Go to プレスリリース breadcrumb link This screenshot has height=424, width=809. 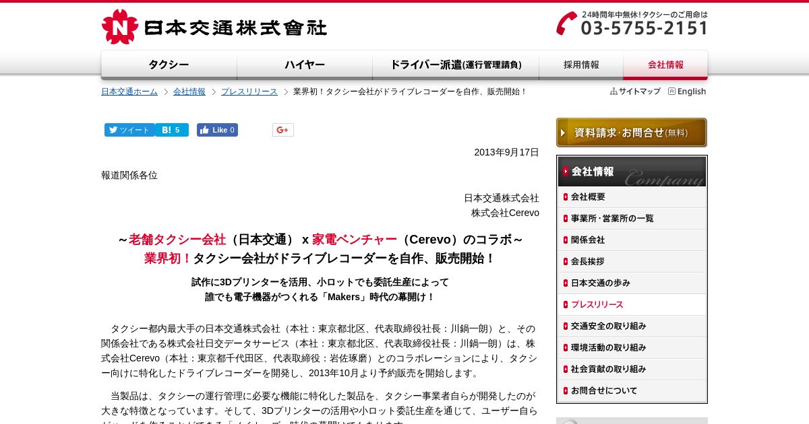249,92
